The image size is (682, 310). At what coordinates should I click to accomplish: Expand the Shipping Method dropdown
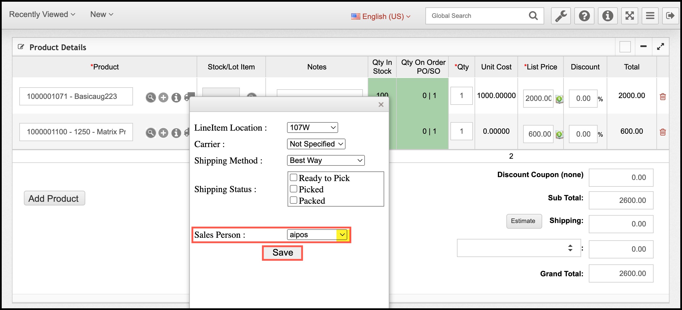326,160
